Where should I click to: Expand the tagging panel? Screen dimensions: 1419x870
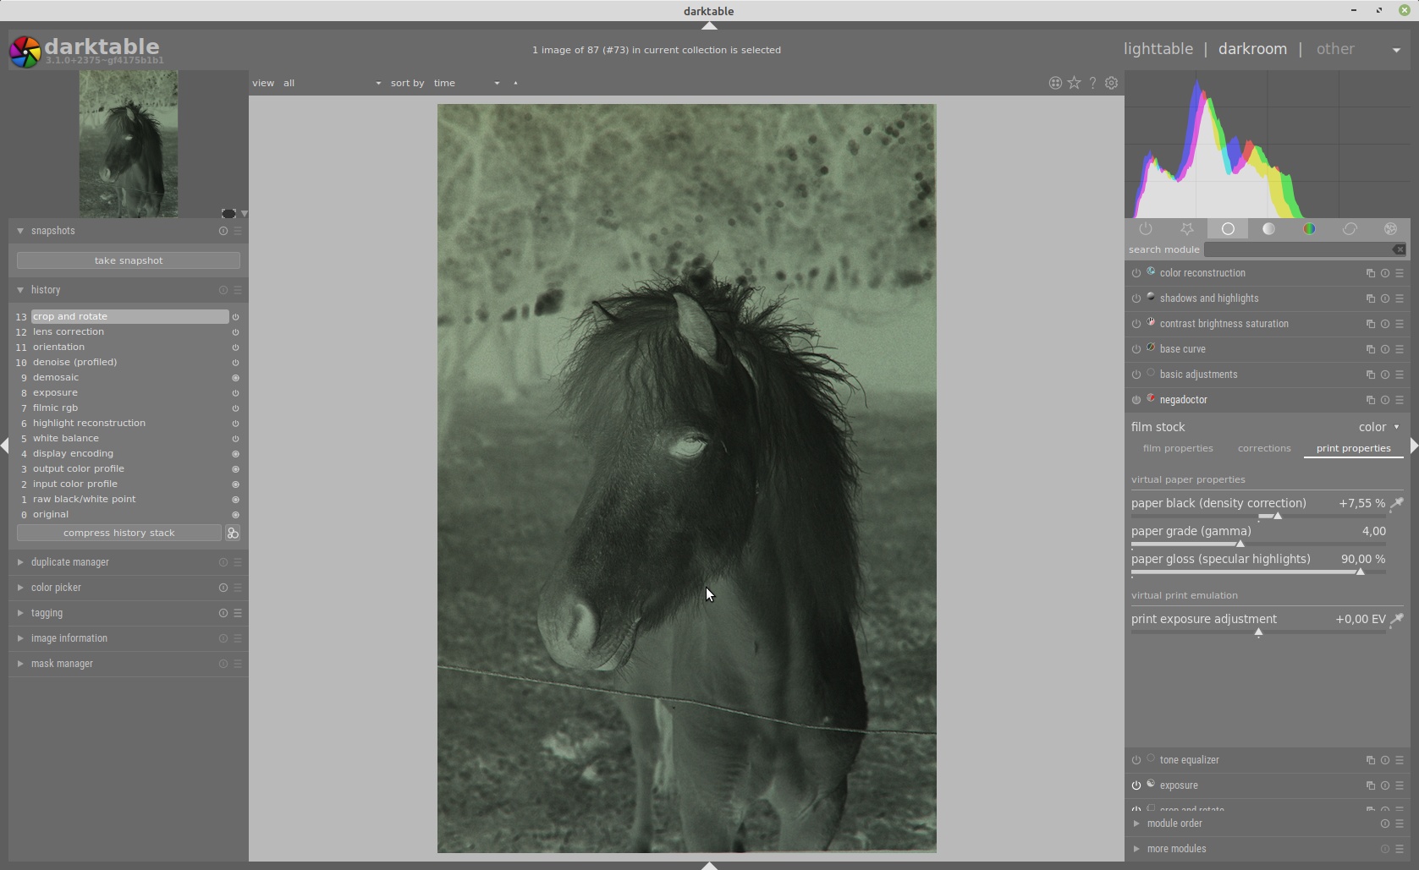click(x=47, y=613)
